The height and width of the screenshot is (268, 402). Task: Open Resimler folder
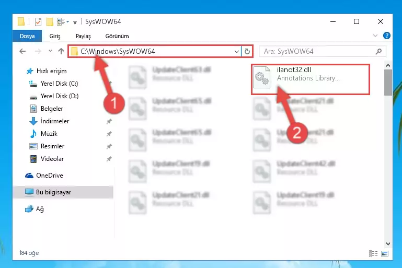coord(52,146)
